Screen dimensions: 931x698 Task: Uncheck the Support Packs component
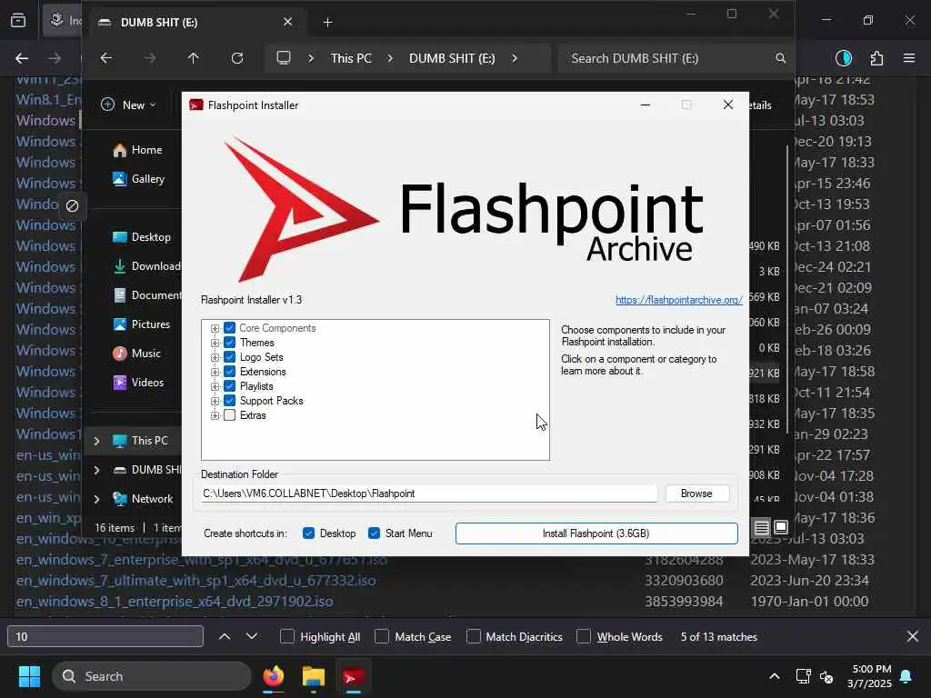tap(230, 401)
